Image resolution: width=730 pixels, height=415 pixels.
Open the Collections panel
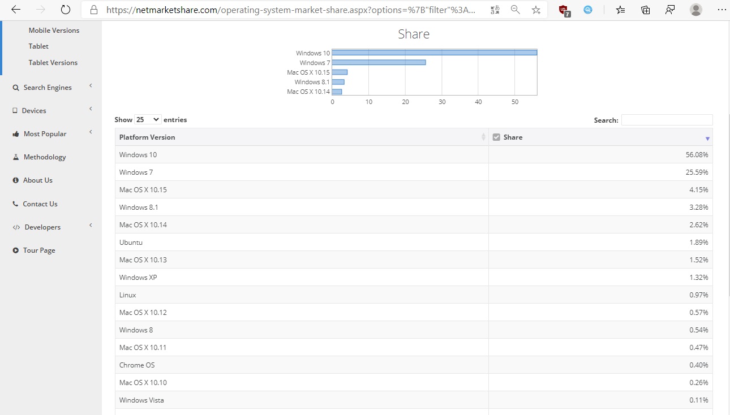646,10
